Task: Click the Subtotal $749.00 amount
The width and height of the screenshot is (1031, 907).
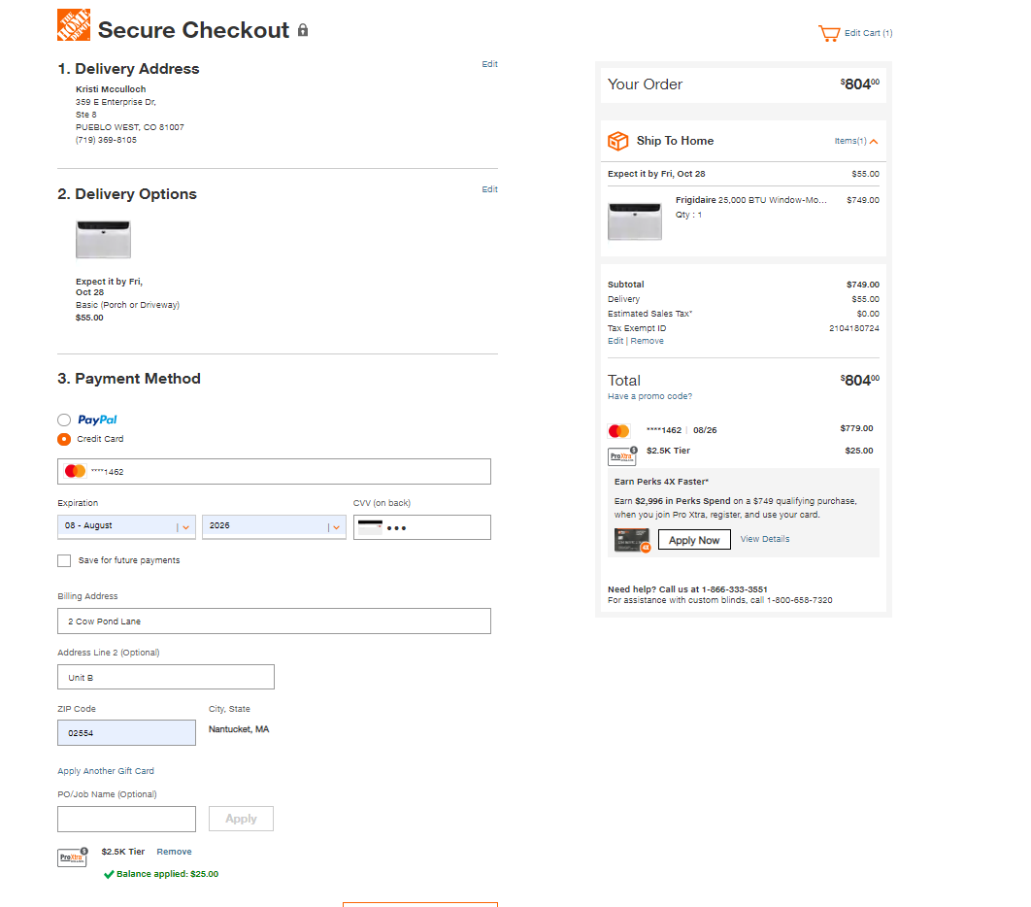Action: [863, 285]
